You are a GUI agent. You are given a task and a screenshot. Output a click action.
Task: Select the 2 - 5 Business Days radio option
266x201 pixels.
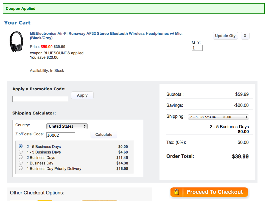click(x=21, y=146)
